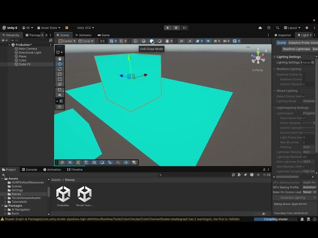Image resolution: width=318 pixels, height=238 pixels.
Task: Open the SK account dropdown
Action: tap(28, 28)
